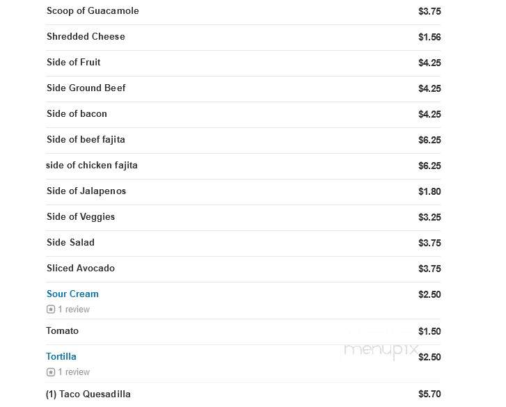Click the star review icon under Tortilla
This screenshot has height=407, width=506.
51,372
